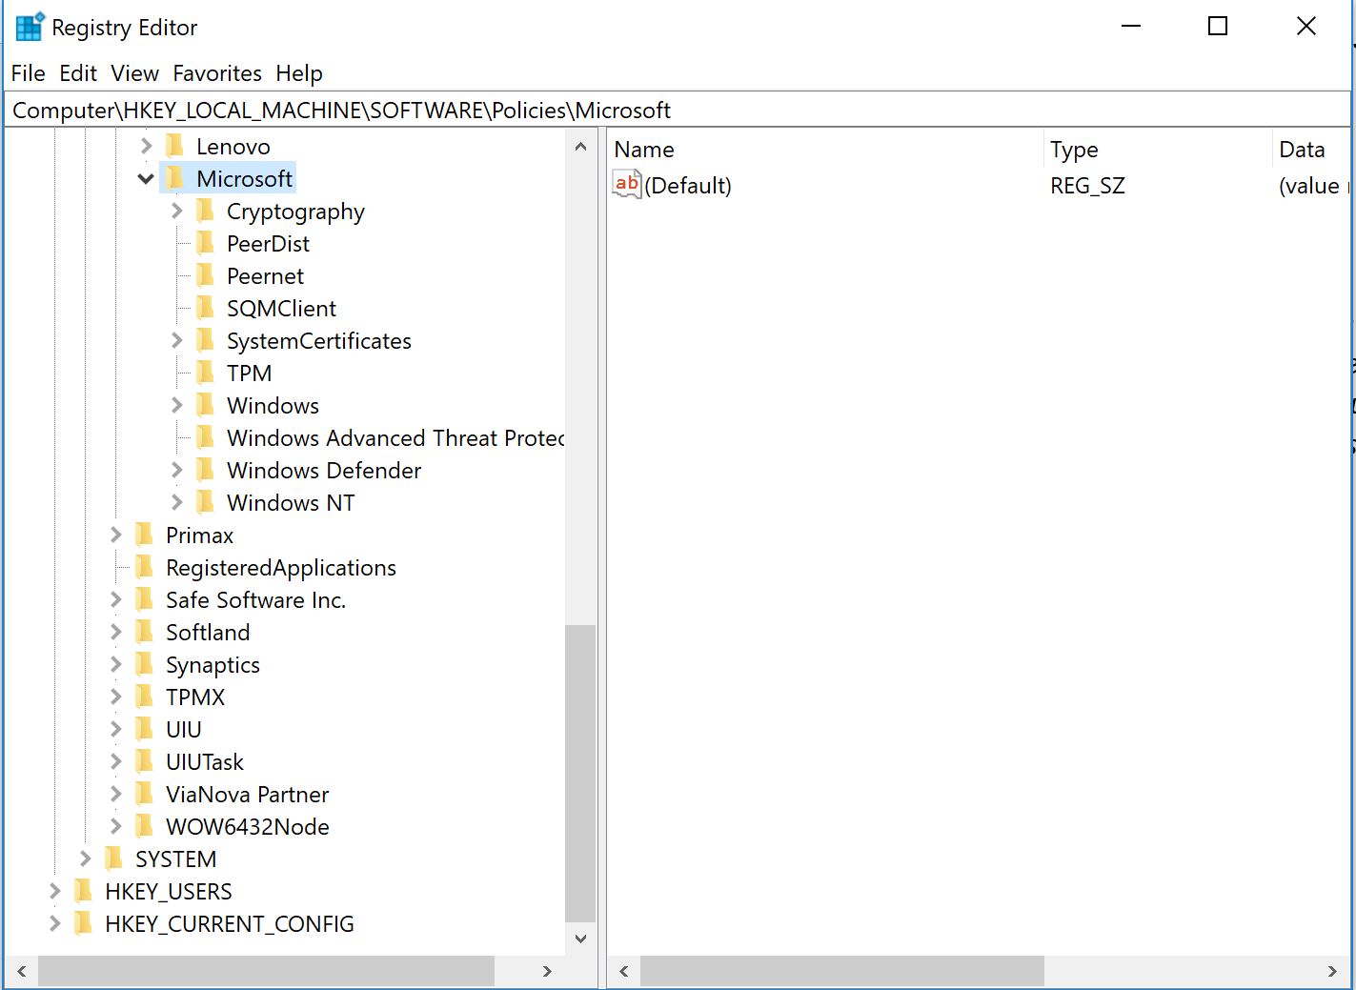Click the folder icon beside SYSTEM
This screenshot has width=1356, height=990.
pos(113,859)
